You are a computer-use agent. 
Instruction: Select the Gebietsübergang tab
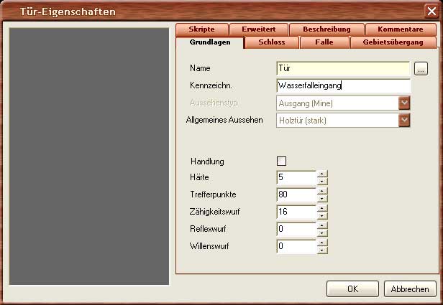coord(393,42)
